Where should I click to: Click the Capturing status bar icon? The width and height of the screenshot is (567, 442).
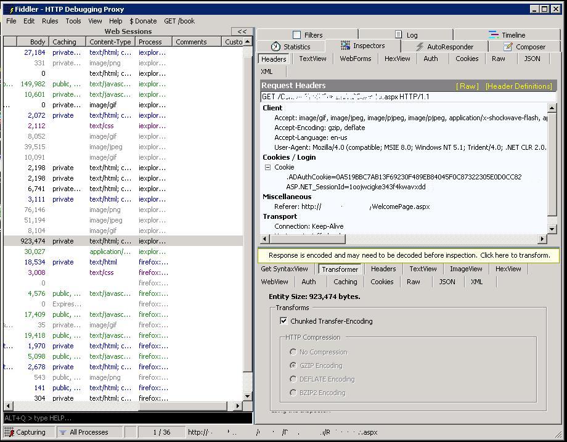tap(9, 432)
